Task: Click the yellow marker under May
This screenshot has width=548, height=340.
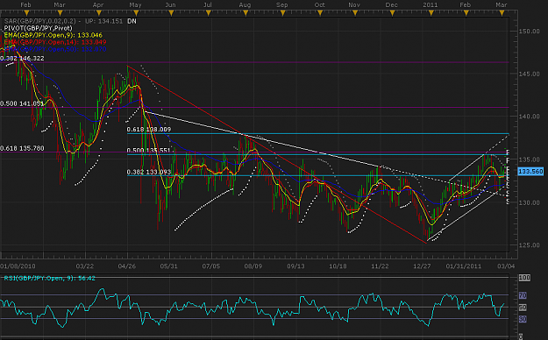Action: click(x=136, y=13)
